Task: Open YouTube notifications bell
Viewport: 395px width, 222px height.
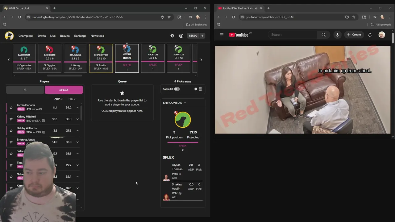Action: point(370,35)
